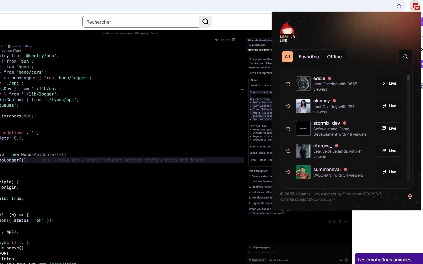423x264 pixels.
Task: Click the LGamila Live logo
Action: pyautogui.click(x=287, y=31)
